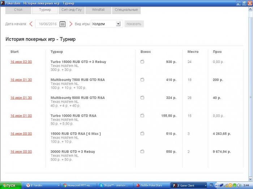Open 16 июн 01:30 link for Multibounty 7500
This screenshot has width=253, height=189.
tap(21, 80)
